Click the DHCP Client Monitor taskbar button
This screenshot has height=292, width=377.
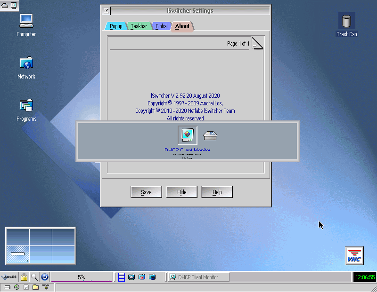198,277
